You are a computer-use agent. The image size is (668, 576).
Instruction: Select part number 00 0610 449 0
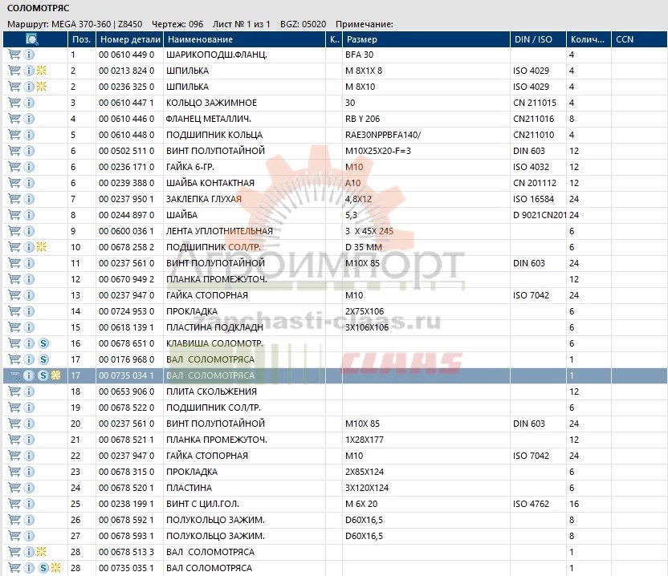click(127, 55)
